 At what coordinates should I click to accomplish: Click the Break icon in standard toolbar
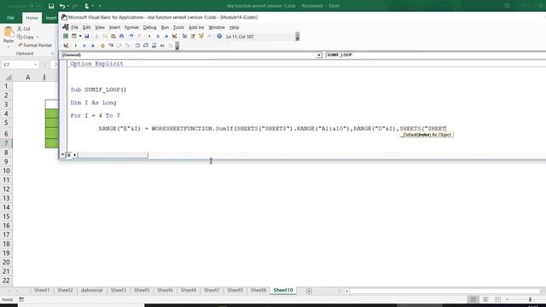tap(158, 36)
